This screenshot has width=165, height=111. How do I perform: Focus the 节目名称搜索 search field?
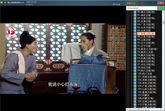point(142,8)
